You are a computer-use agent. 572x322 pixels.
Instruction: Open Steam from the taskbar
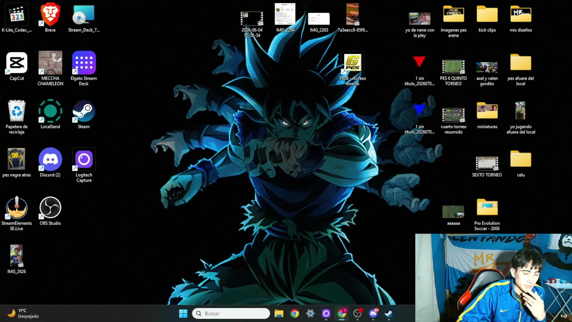[389, 314]
